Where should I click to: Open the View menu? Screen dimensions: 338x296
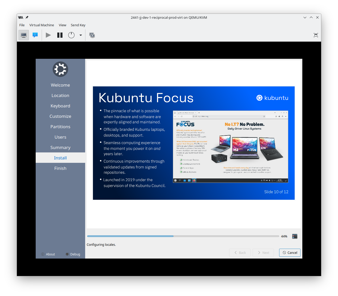(x=62, y=25)
